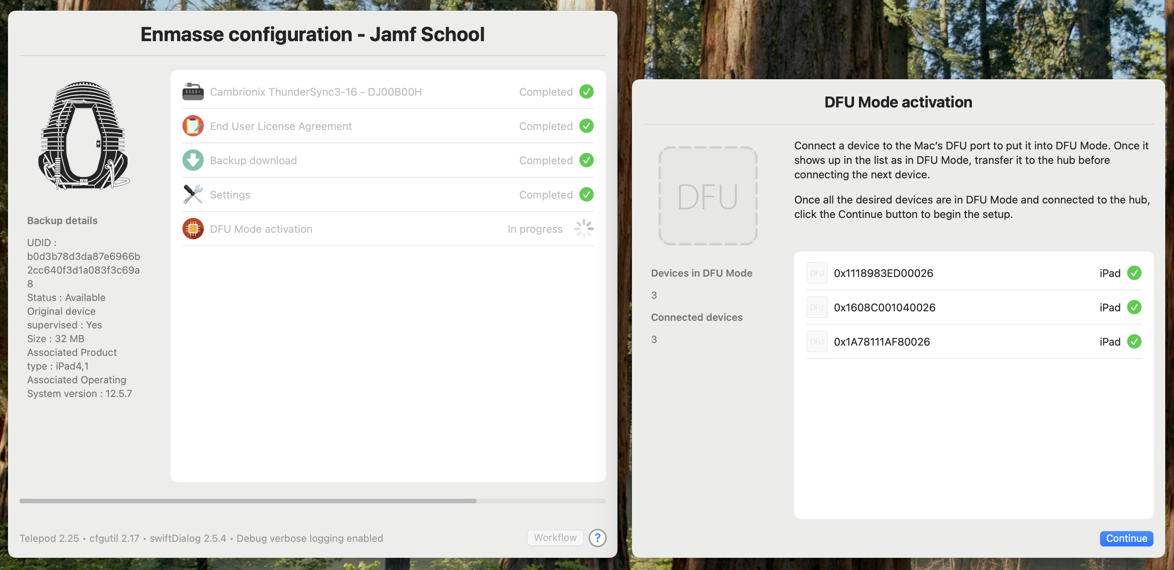Click the overall progress bar
The image size is (1174, 570).
tap(312, 501)
